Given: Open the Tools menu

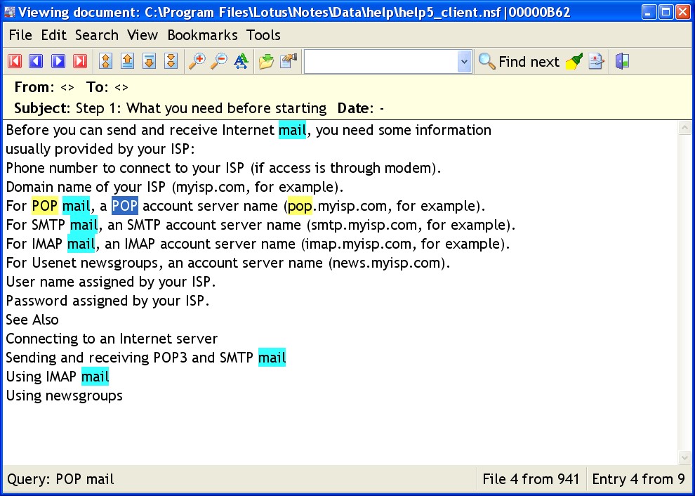Looking at the screenshot, I should (263, 35).
